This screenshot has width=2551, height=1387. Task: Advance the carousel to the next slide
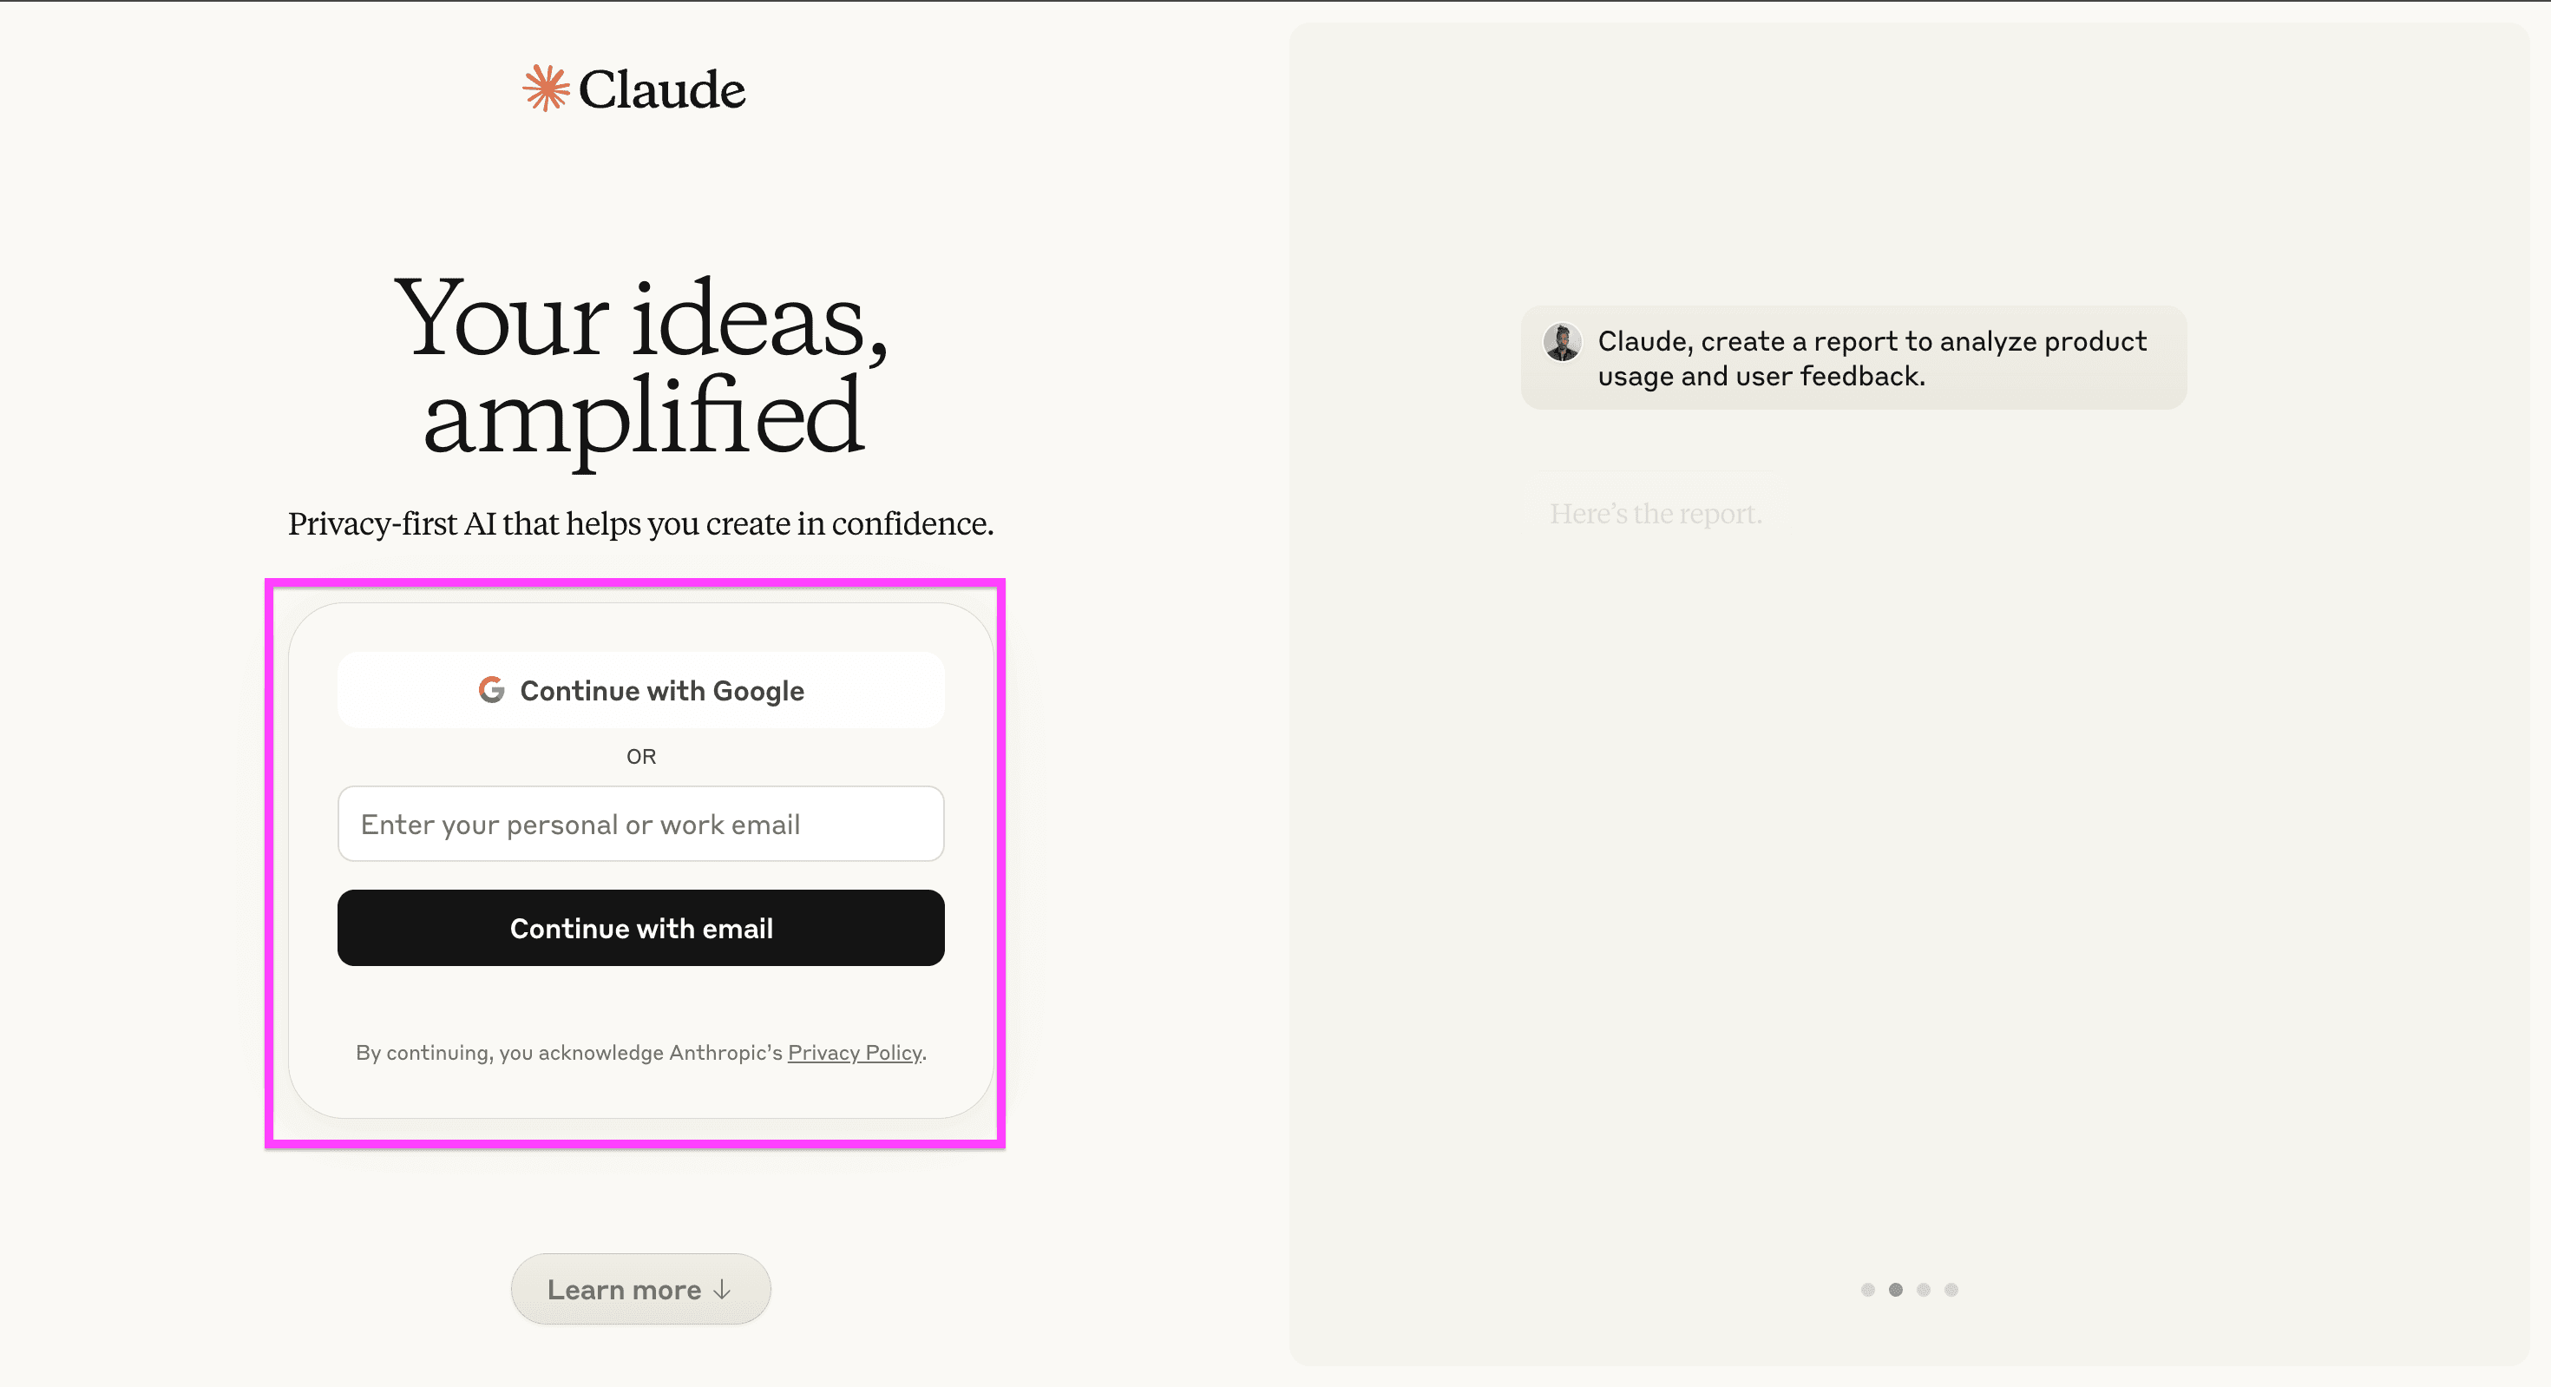[x=1925, y=1289]
